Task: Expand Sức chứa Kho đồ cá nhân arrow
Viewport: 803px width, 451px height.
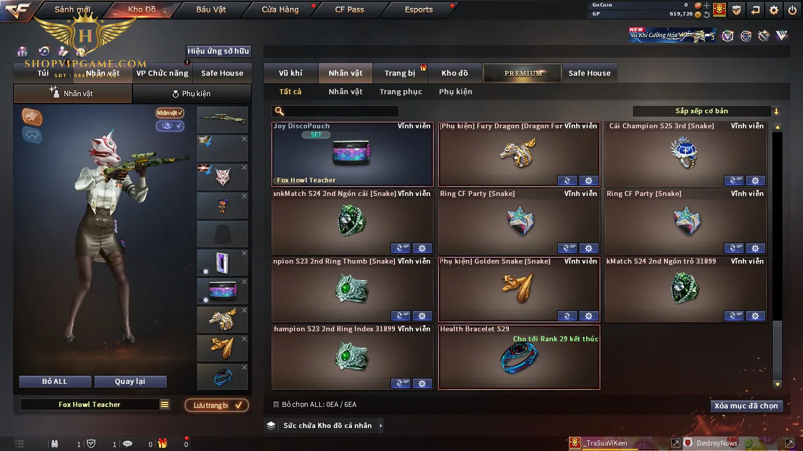Action: pyautogui.click(x=381, y=425)
